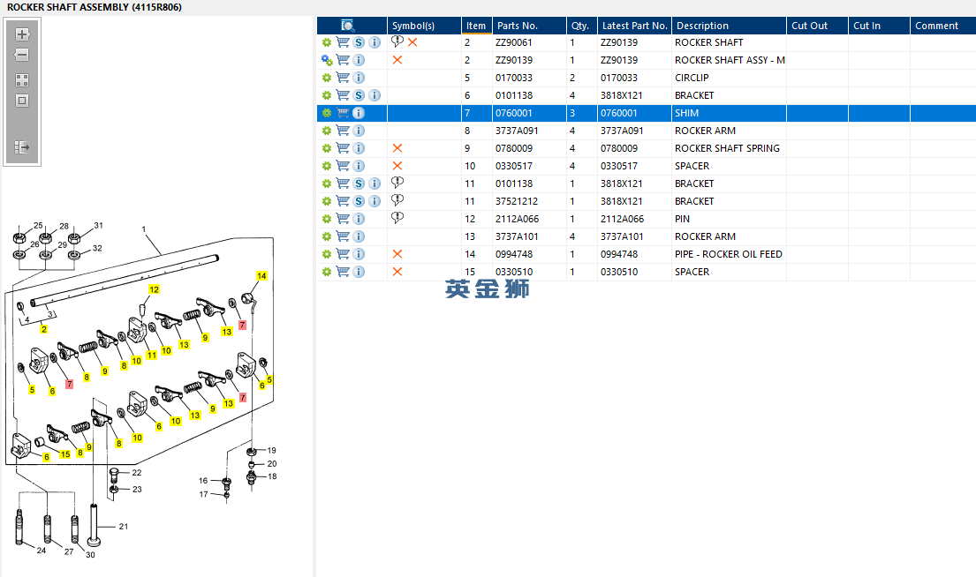This screenshot has height=577, width=976.
Task: Click description cell 'ROCKER SHAFT ASSY - M'
Action: point(730,60)
